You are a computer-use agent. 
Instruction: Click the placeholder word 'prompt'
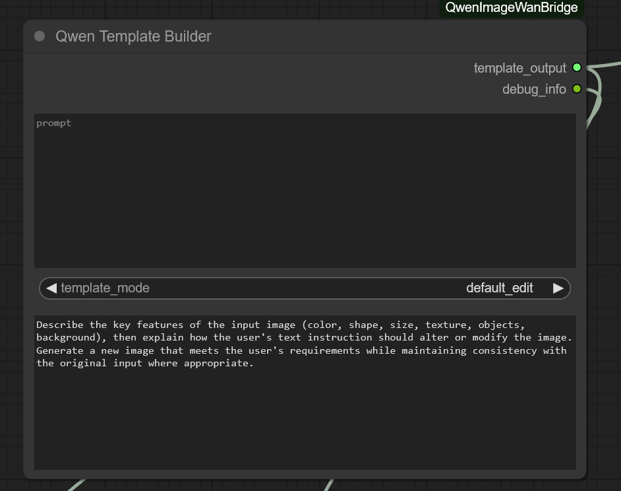coord(53,123)
